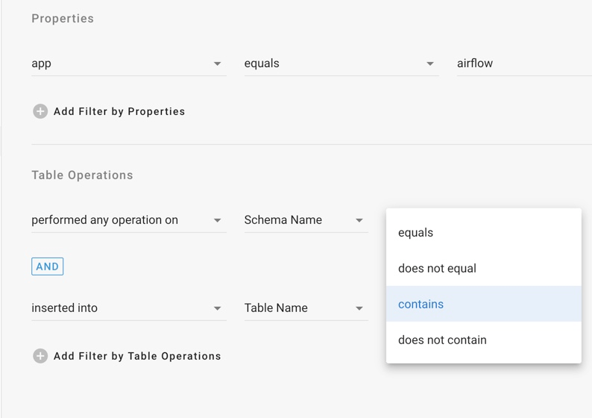Click the arrow on the app property dropdown
This screenshot has width=592, height=418.
(x=217, y=64)
